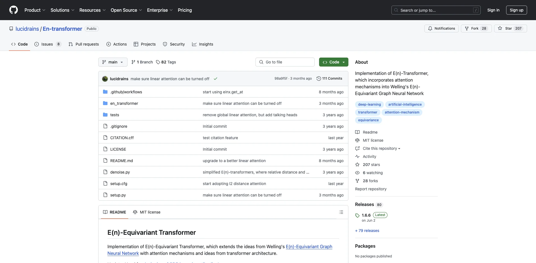Viewport: 536px width, 263px height.
Task: Click lucidrains avatar in commit bar
Action: pos(105,79)
